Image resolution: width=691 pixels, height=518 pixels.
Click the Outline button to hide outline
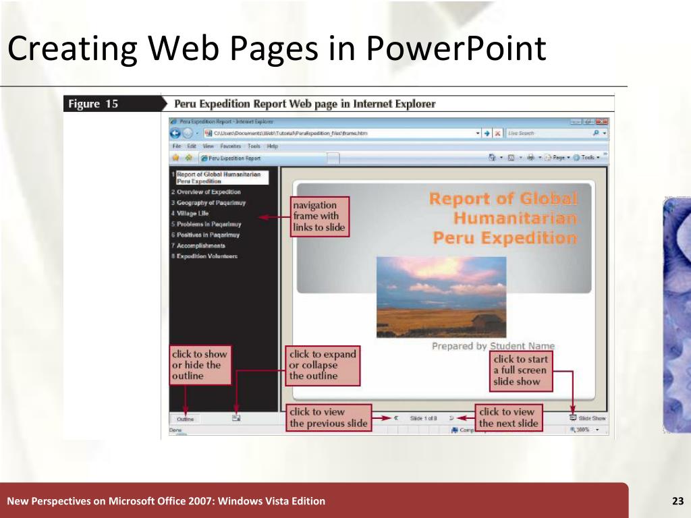(185, 419)
